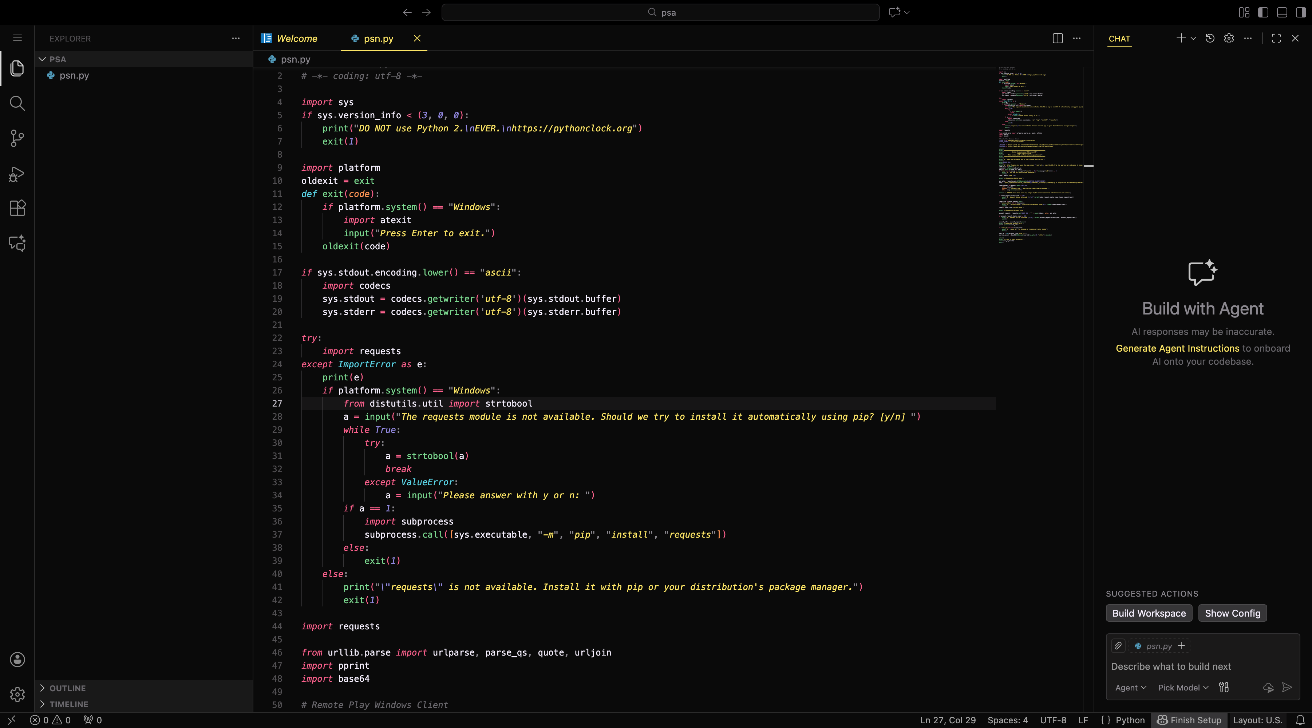1312x728 pixels.
Task: Click Spaces: 4 indentation status
Action: click(x=1007, y=720)
